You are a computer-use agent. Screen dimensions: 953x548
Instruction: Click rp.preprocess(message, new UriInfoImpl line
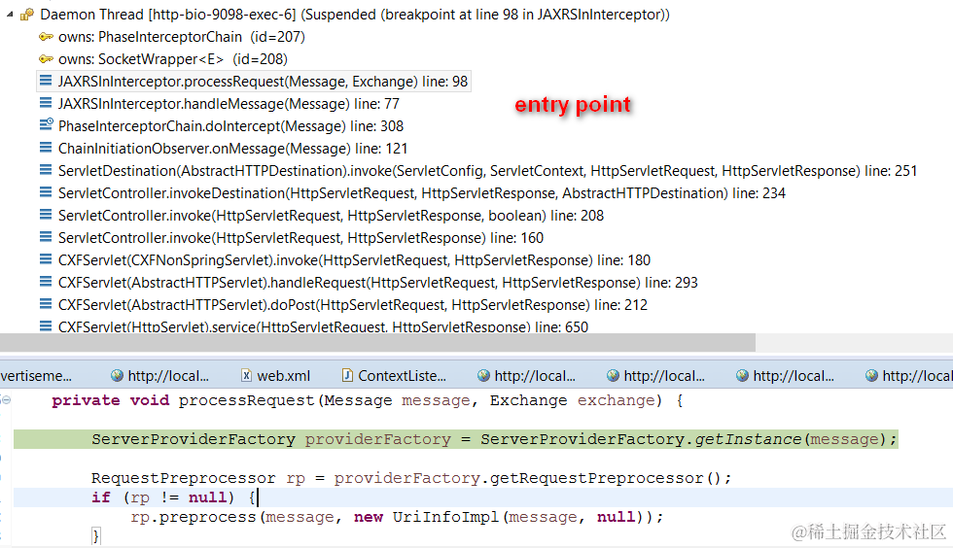[x=397, y=517]
